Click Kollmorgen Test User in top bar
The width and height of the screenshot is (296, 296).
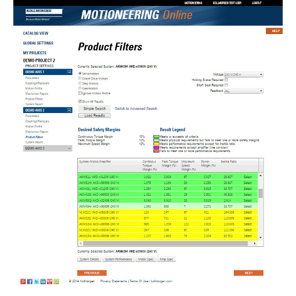tap(227, 3)
